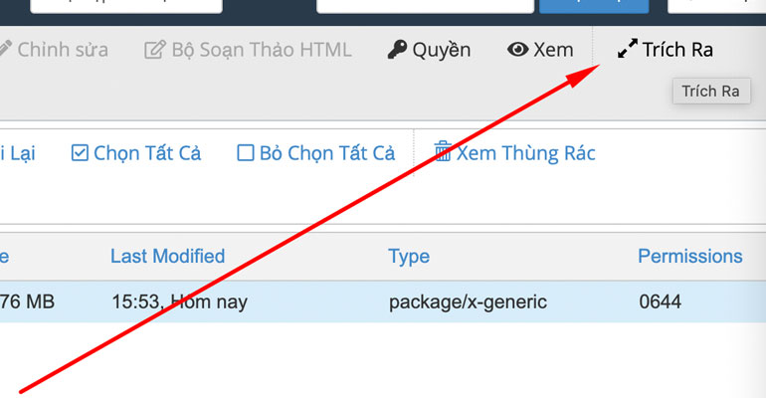Select the package/x-generic file row

383,301
